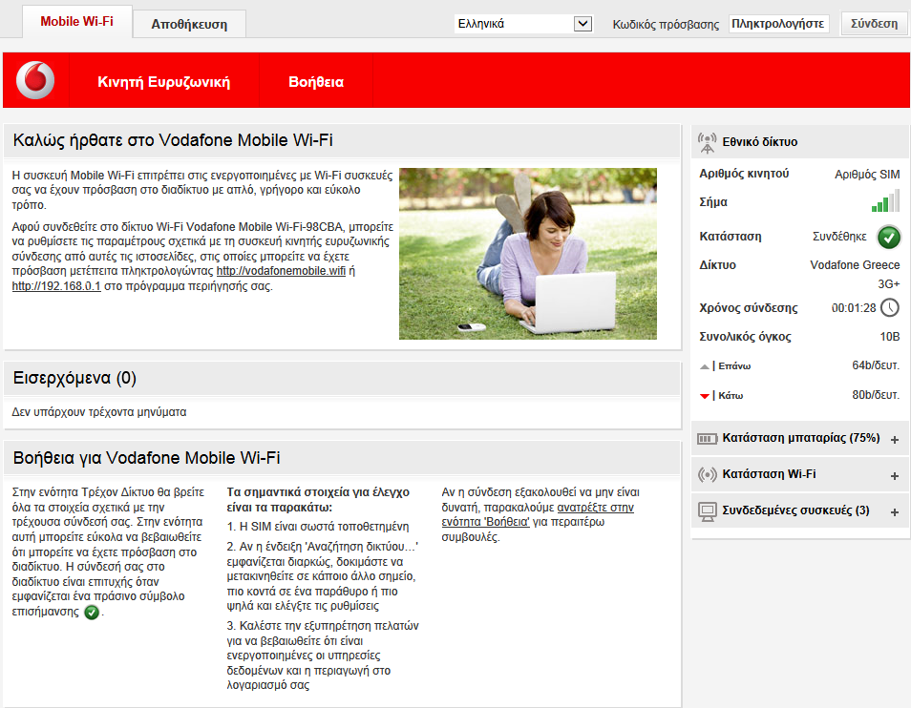Screen dimensions: 911x708
Task: Click the connected devices monitor icon
Action: [707, 511]
